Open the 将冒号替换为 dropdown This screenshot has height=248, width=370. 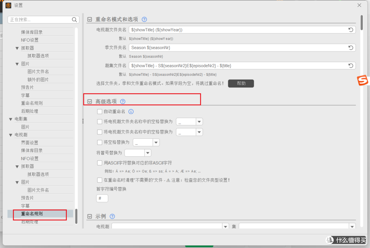(x=147, y=153)
